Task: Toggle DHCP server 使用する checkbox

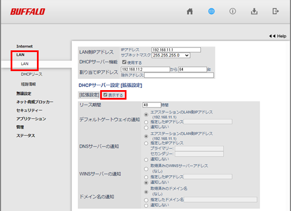Action: [124, 62]
